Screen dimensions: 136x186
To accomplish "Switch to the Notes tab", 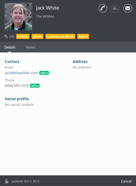I will point(31,47).
